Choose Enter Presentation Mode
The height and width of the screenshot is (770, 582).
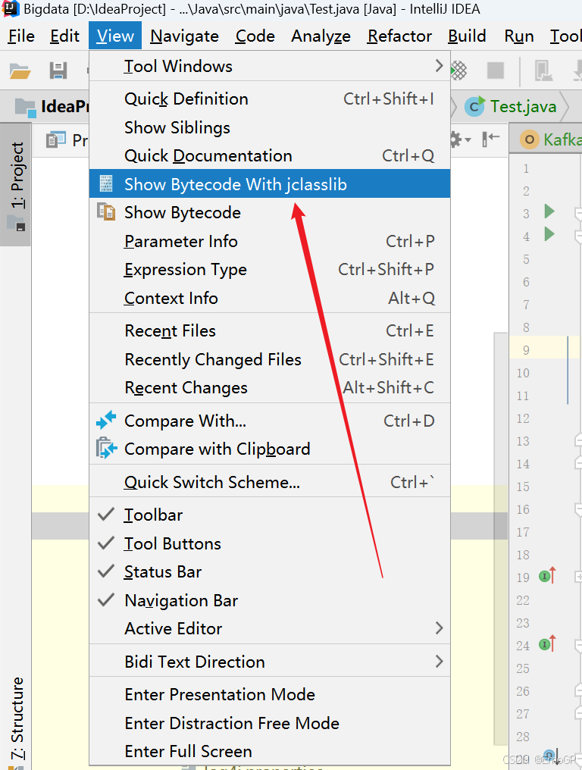(x=269, y=694)
